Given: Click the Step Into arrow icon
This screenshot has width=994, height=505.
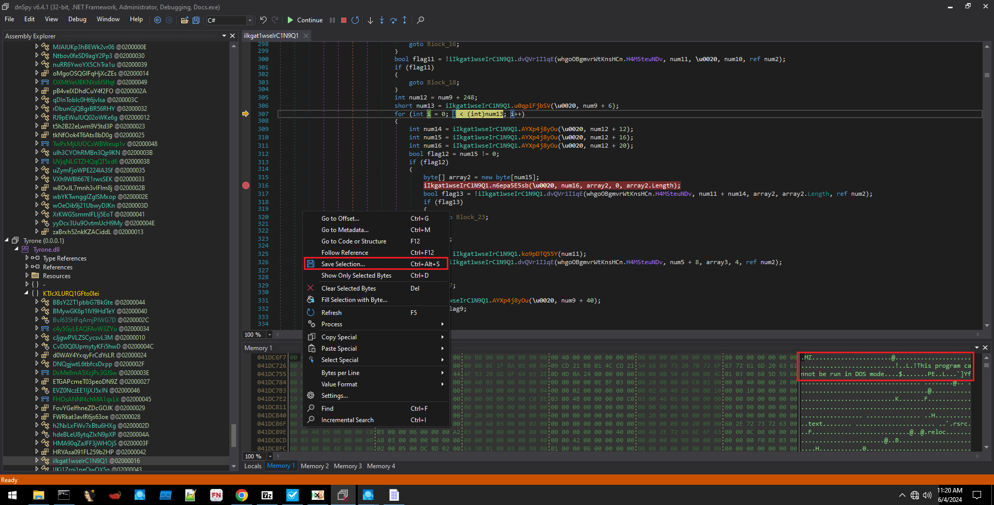Looking at the screenshot, I should pos(370,20).
